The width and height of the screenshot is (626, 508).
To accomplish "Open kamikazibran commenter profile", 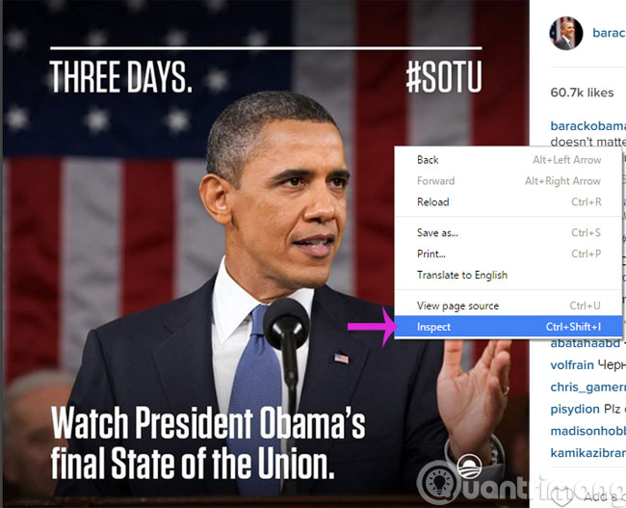I will (588, 453).
